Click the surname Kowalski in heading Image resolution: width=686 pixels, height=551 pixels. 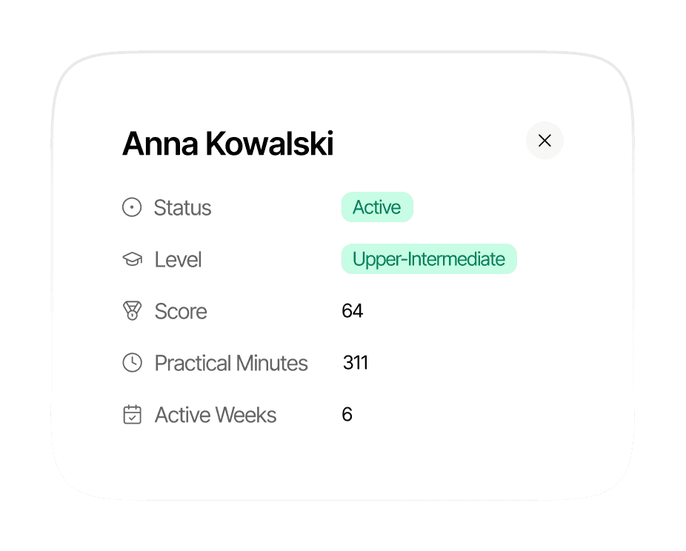[x=270, y=144]
